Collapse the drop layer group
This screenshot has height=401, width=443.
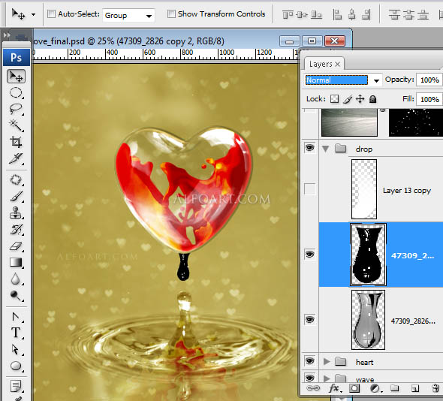326,149
